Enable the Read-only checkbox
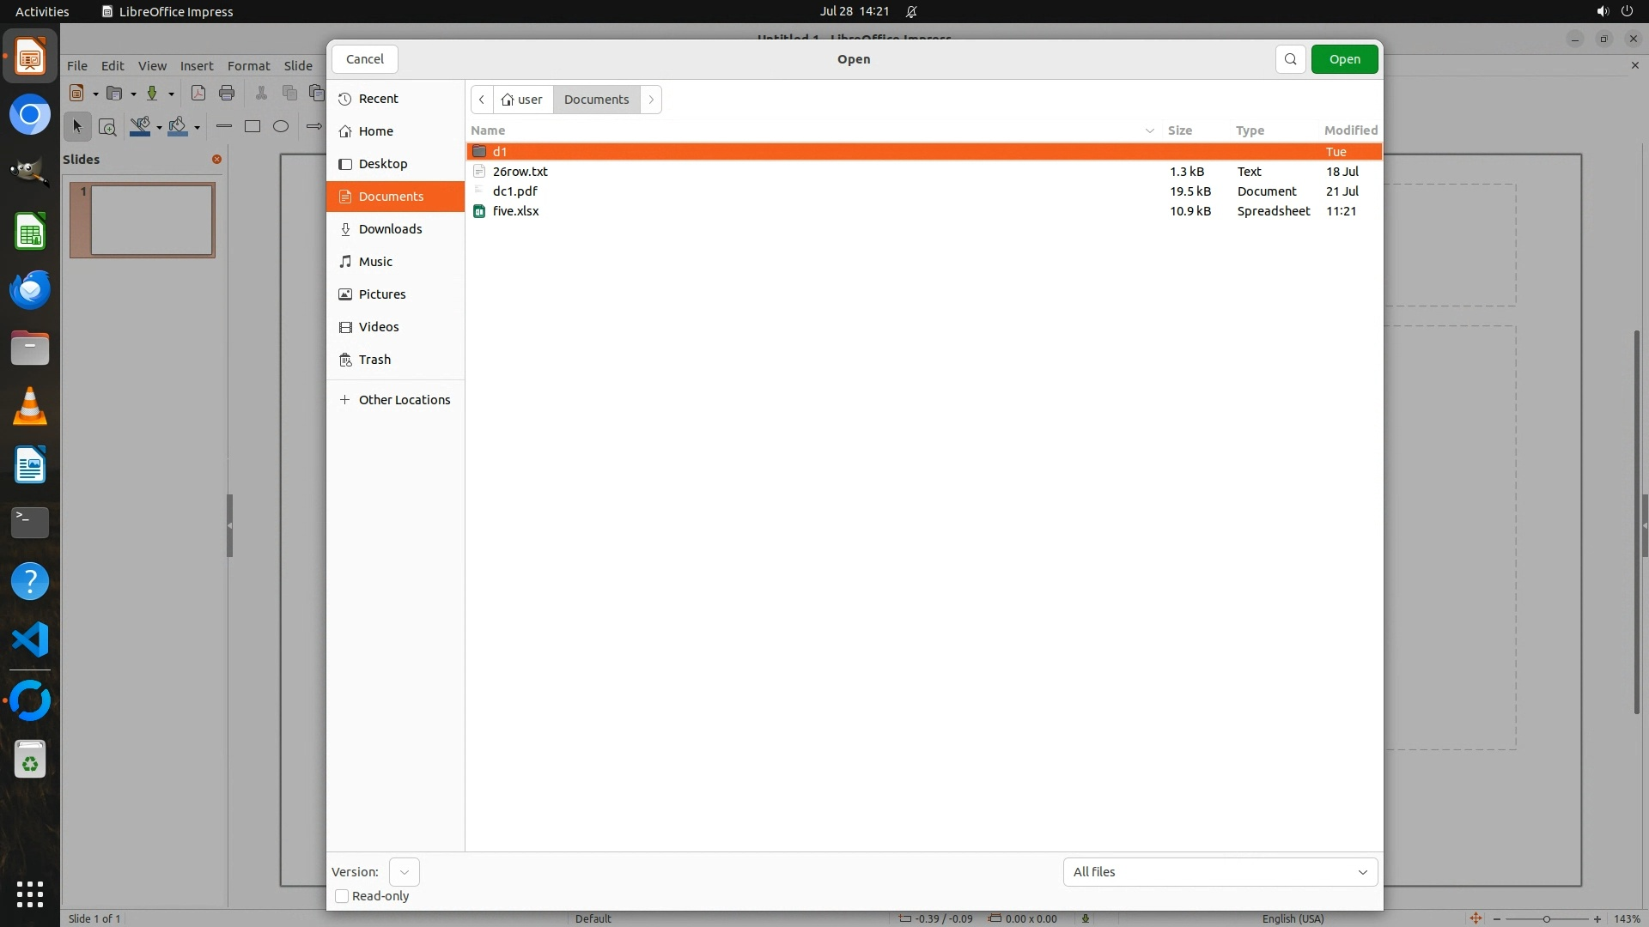1649x927 pixels. pos(342,896)
